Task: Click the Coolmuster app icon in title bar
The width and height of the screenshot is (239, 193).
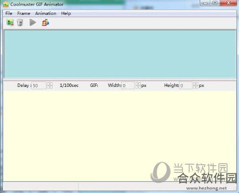Action: (6, 4)
